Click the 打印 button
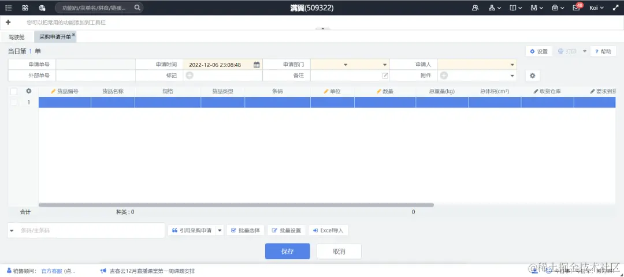 (567, 51)
